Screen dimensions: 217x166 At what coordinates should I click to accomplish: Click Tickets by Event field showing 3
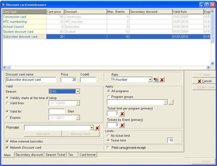[x=113, y=125]
